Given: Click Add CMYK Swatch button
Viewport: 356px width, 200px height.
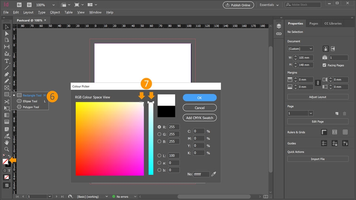Looking at the screenshot, I should [200, 117].
